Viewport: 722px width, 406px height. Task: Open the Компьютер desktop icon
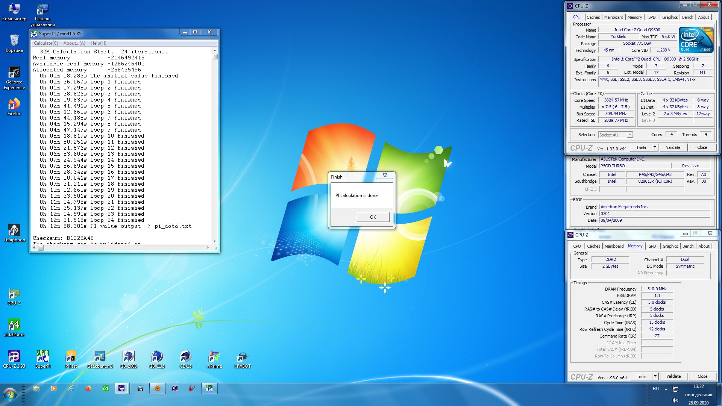pos(14,12)
